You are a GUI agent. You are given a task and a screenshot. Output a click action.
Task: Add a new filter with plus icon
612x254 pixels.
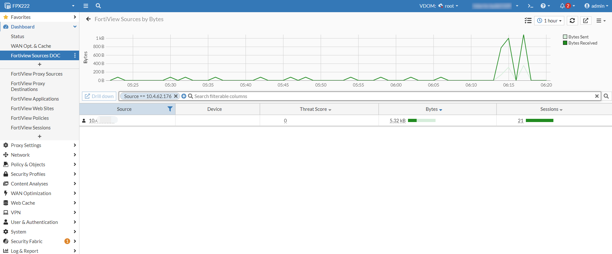click(x=184, y=96)
